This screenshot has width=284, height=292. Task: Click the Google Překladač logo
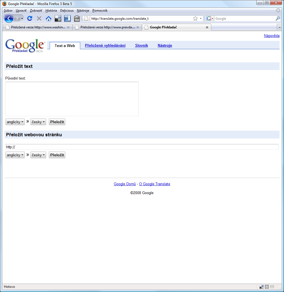[x=25, y=46]
